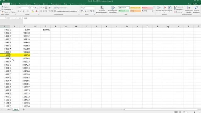201x113 pixels.
Task: Switch to Page Layout (Разметка страницы) tab
Action: click(x=25, y=4)
